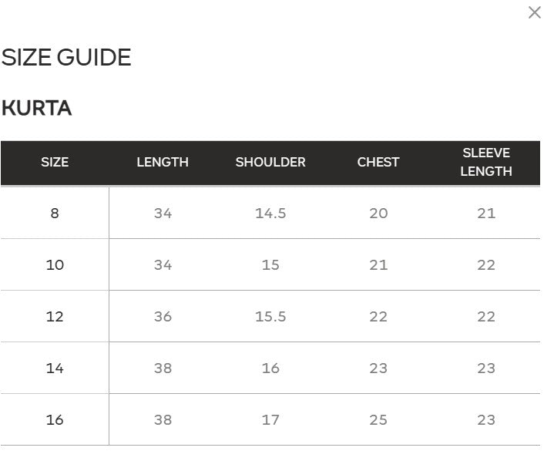
Task: Click the CHEST column header
Action: (x=378, y=163)
